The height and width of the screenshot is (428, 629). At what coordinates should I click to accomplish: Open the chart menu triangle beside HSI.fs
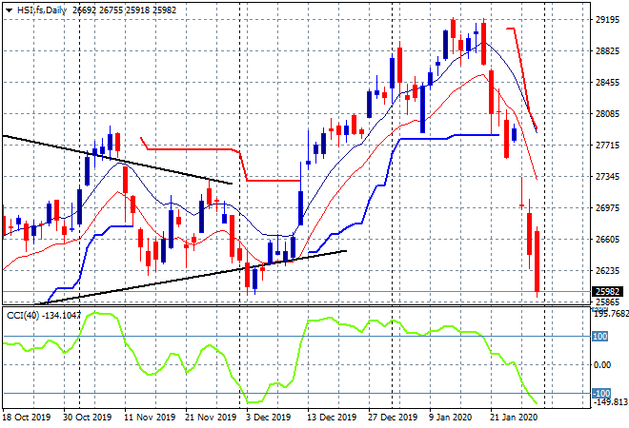(x=9, y=10)
